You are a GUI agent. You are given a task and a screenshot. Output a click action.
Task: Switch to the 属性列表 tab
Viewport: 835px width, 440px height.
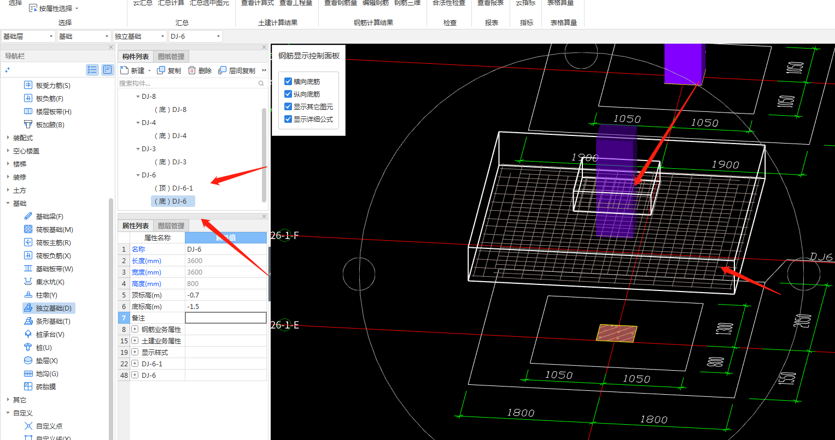[x=135, y=226]
